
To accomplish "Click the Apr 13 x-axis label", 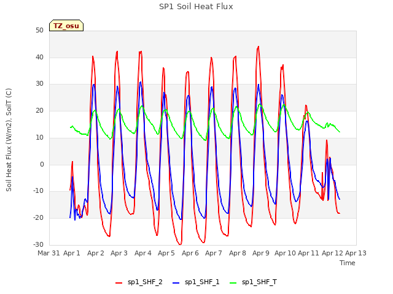I will 356,253.
